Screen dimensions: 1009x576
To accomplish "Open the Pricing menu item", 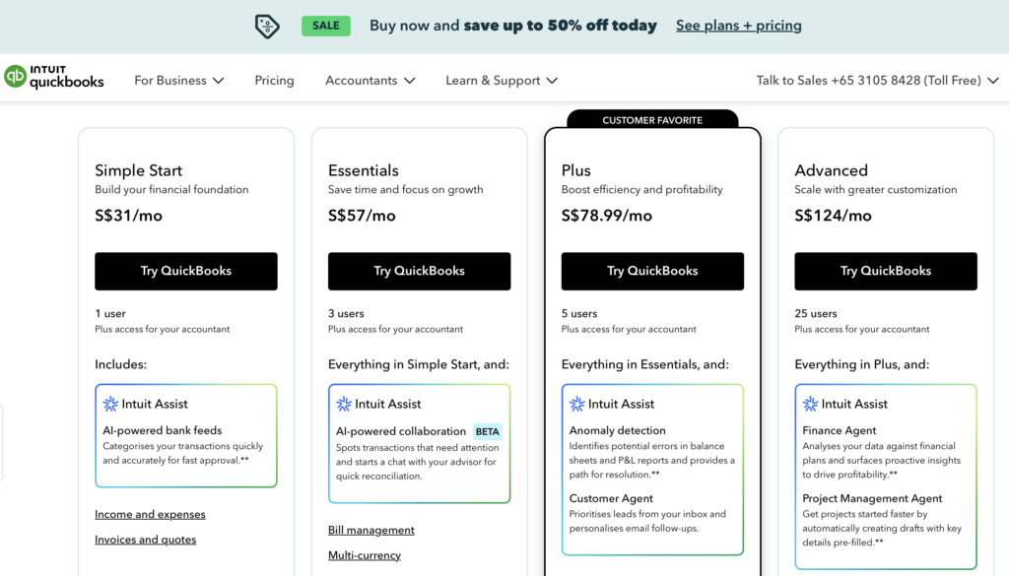I will point(274,81).
